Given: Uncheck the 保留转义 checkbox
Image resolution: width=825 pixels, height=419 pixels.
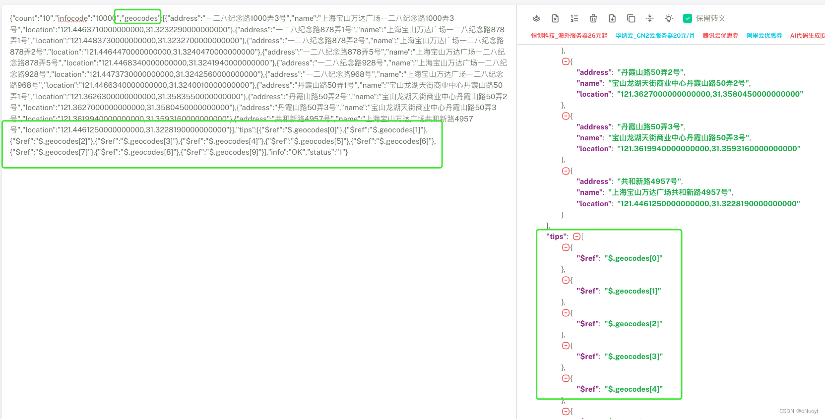Looking at the screenshot, I should (x=688, y=18).
